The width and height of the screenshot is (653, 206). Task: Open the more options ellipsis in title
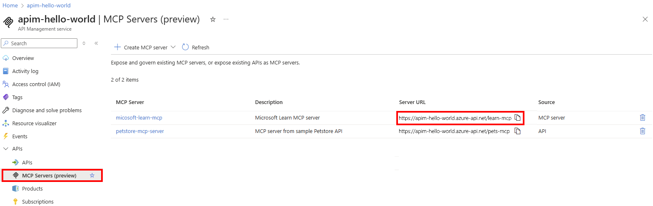(x=226, y=20)
